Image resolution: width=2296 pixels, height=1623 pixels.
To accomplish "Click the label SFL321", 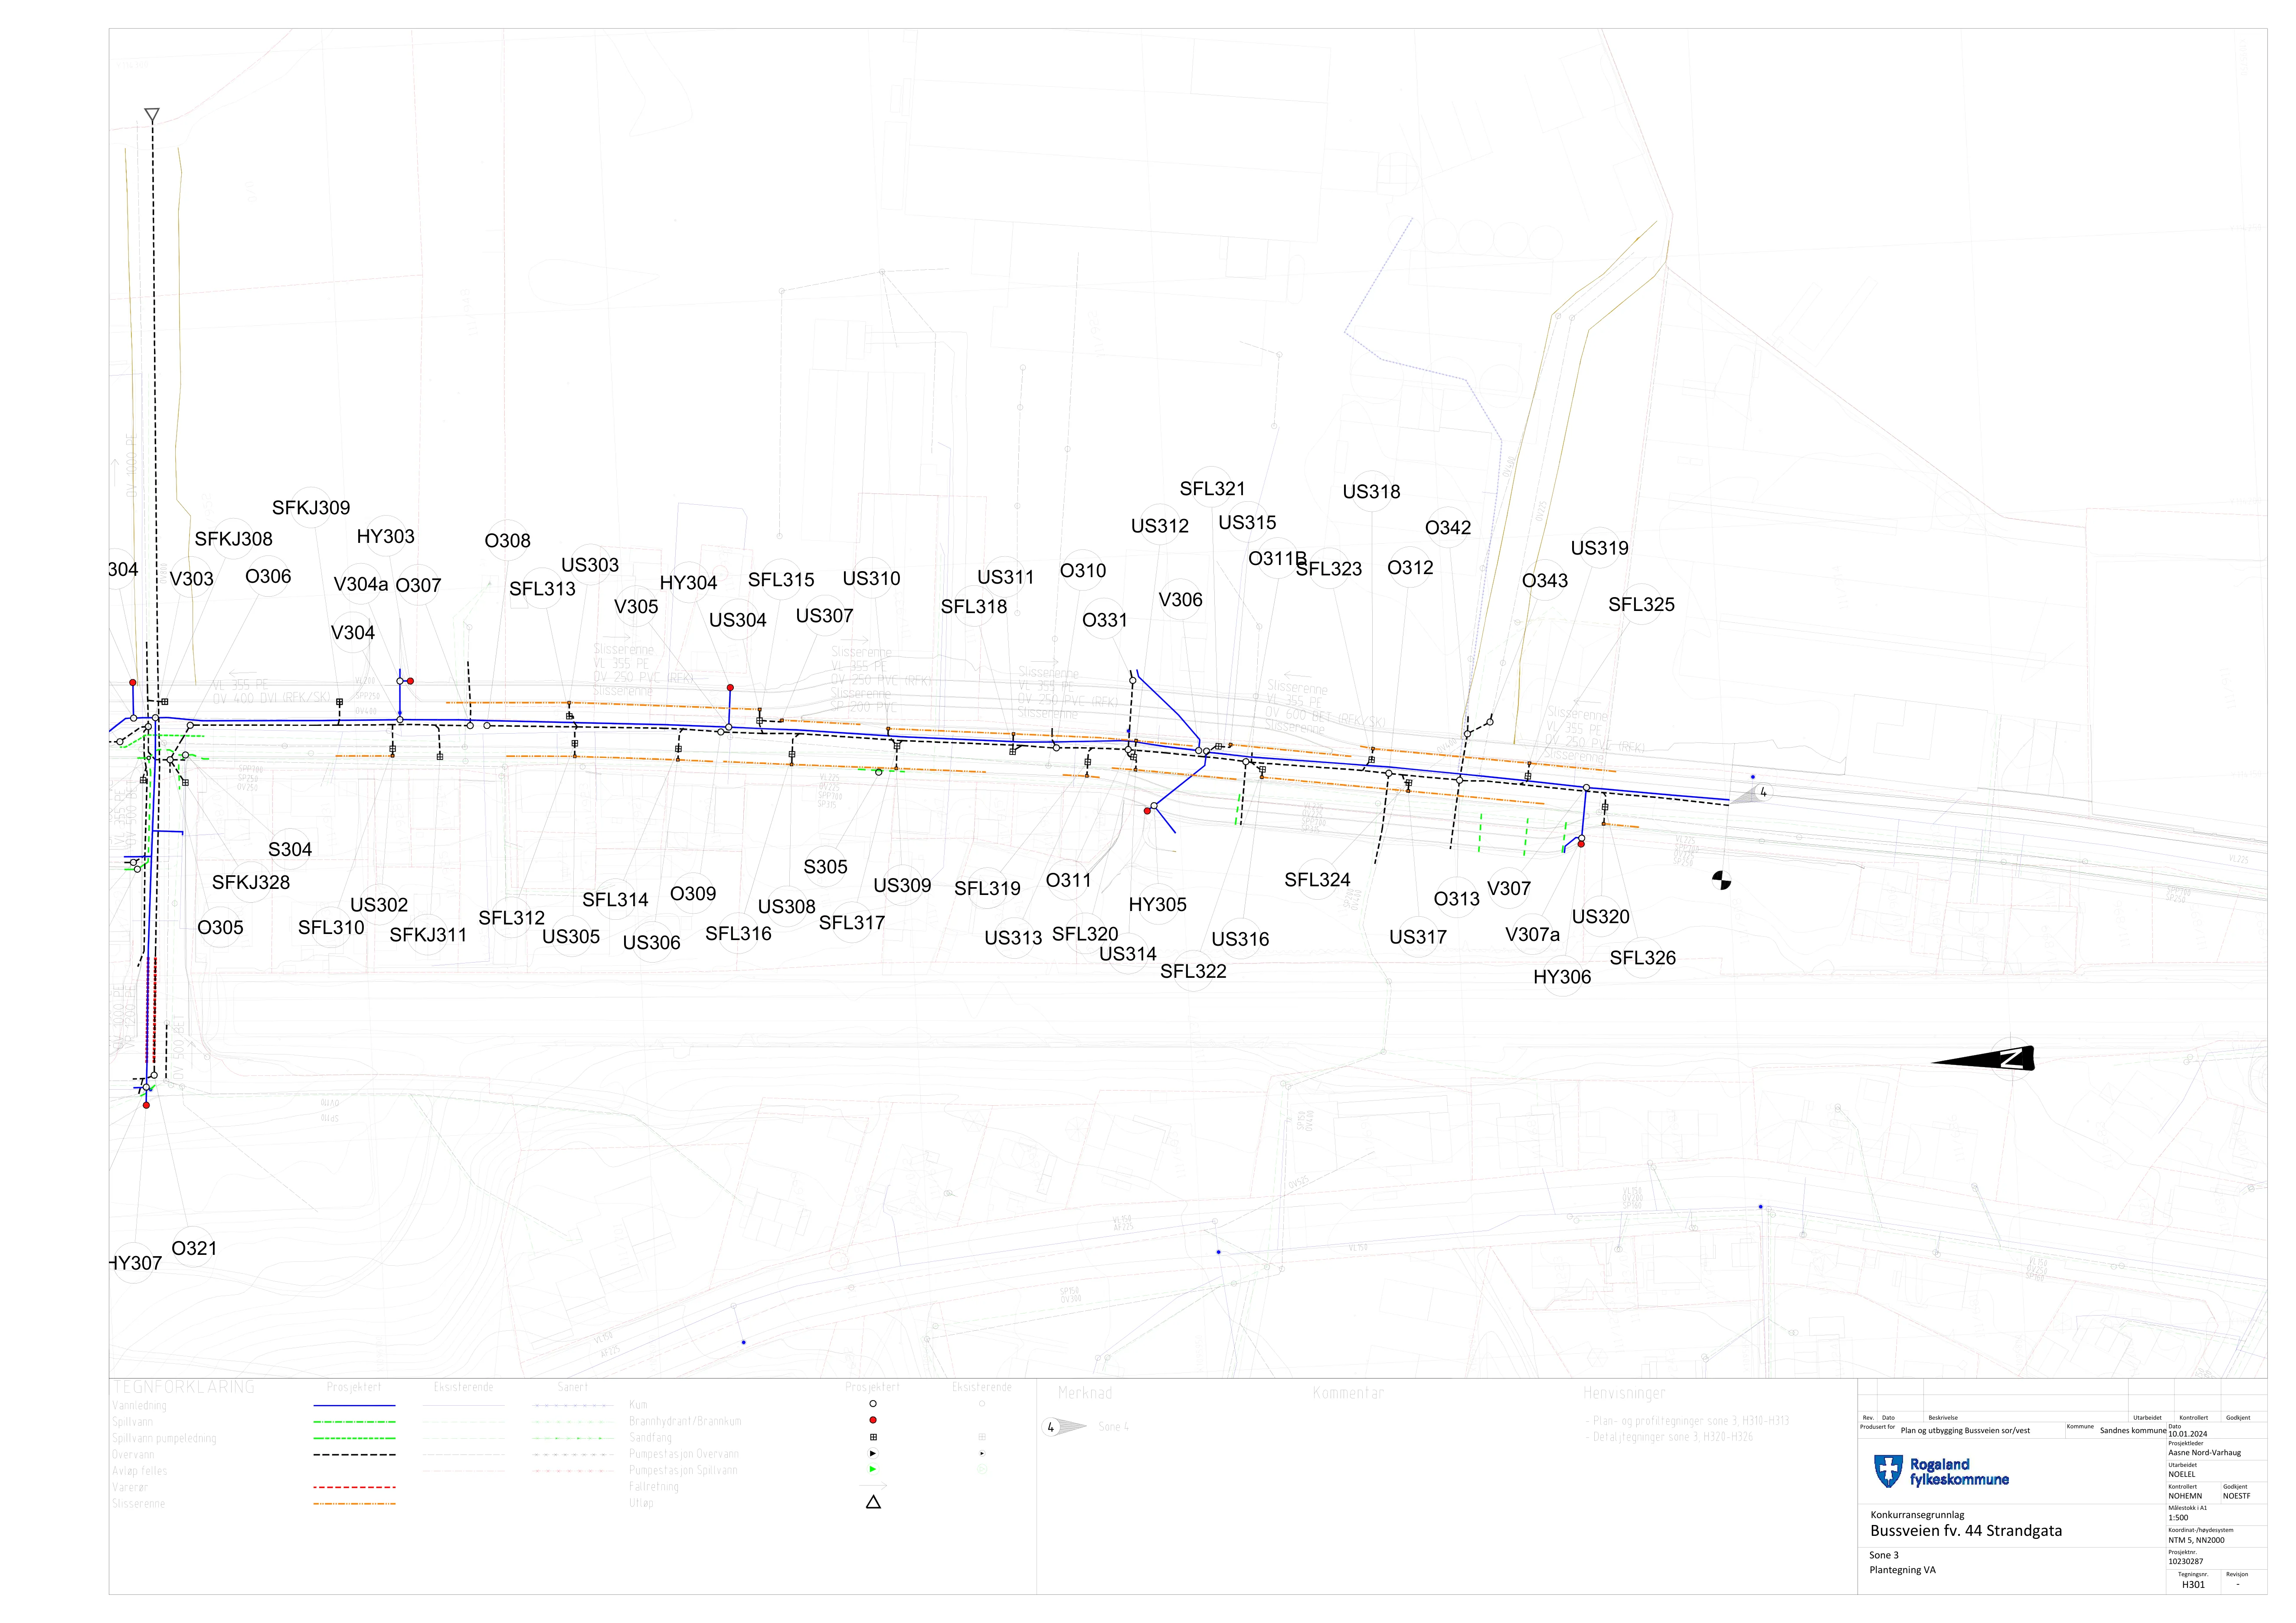I will [x=1212, y=489].
